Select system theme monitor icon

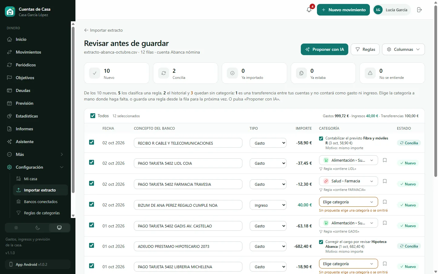click(59, 228)
